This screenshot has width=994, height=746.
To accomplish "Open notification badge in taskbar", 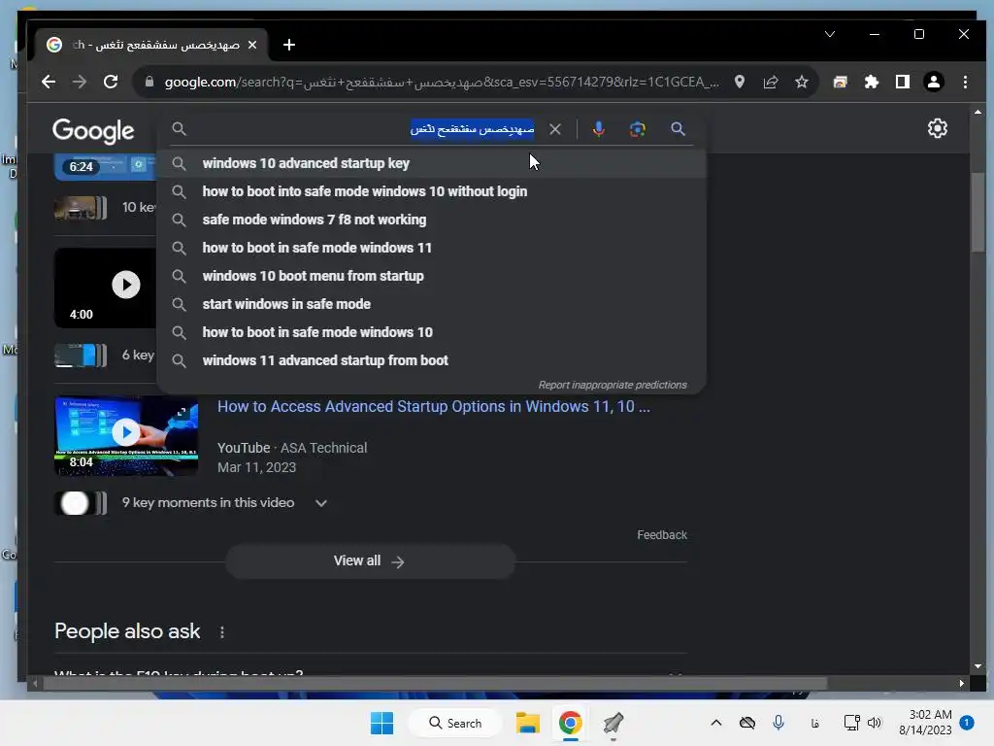I will [967, 723].
